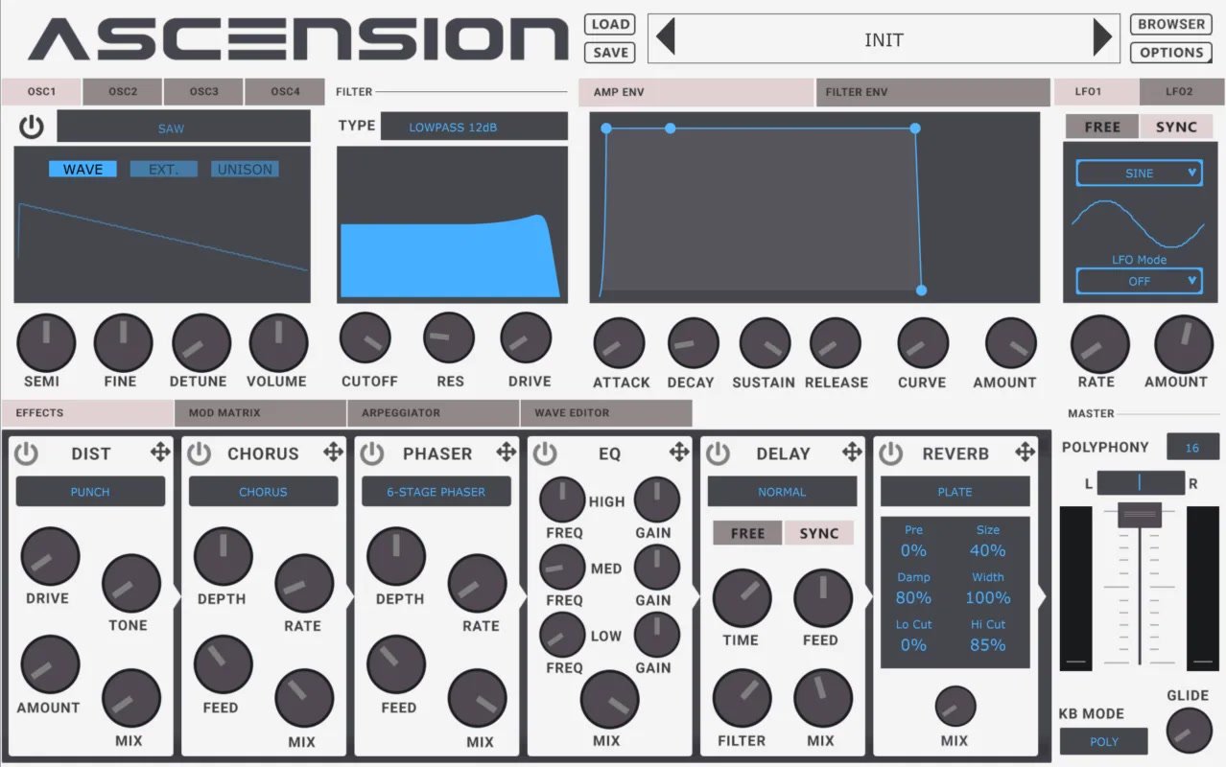Click the move handle on DIST effect
Viewport: 1226px width, 767px height.
tap(160, 453)
